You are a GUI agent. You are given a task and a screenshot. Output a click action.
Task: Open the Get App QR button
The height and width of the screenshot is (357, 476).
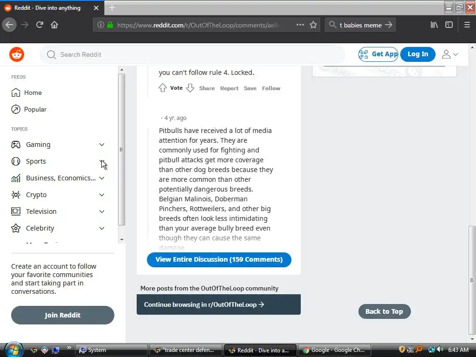378,54
